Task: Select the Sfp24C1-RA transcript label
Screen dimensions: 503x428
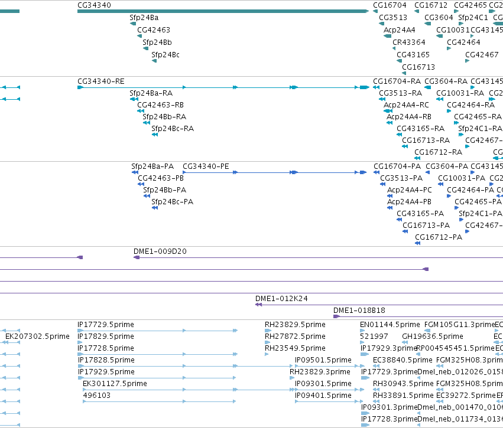Action: (480, 129)
